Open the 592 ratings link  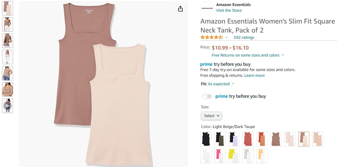[x=244, y=37]
